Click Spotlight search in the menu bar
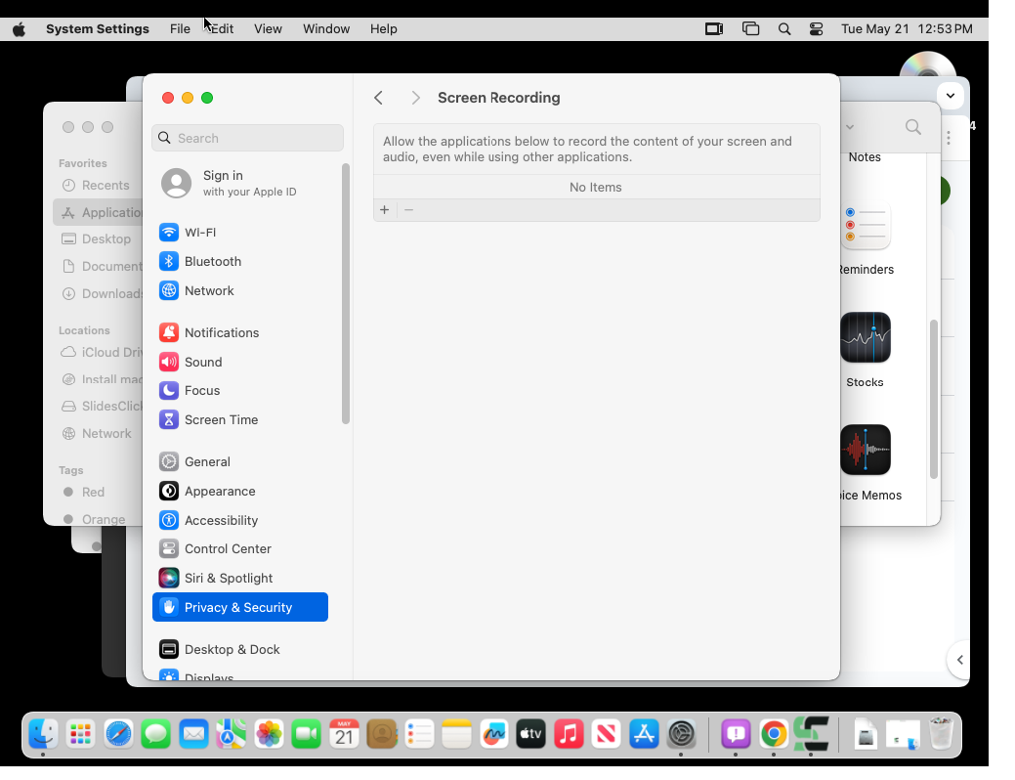 pyautogui.click(x=783, y=29)
